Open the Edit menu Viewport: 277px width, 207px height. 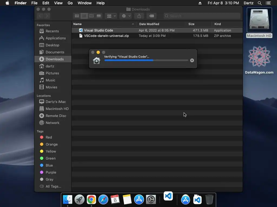46,3
